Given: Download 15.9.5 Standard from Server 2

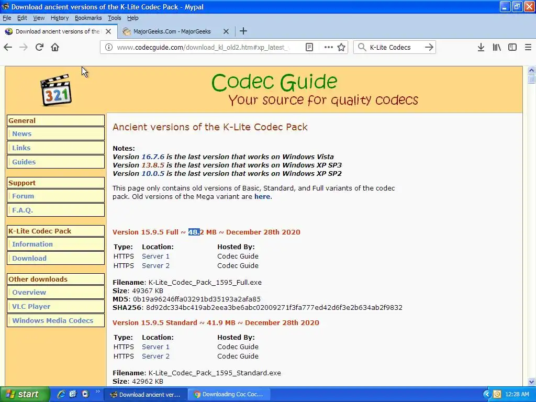Looking at the screenshot, I should pyautogui.click(x=155, y=356).
